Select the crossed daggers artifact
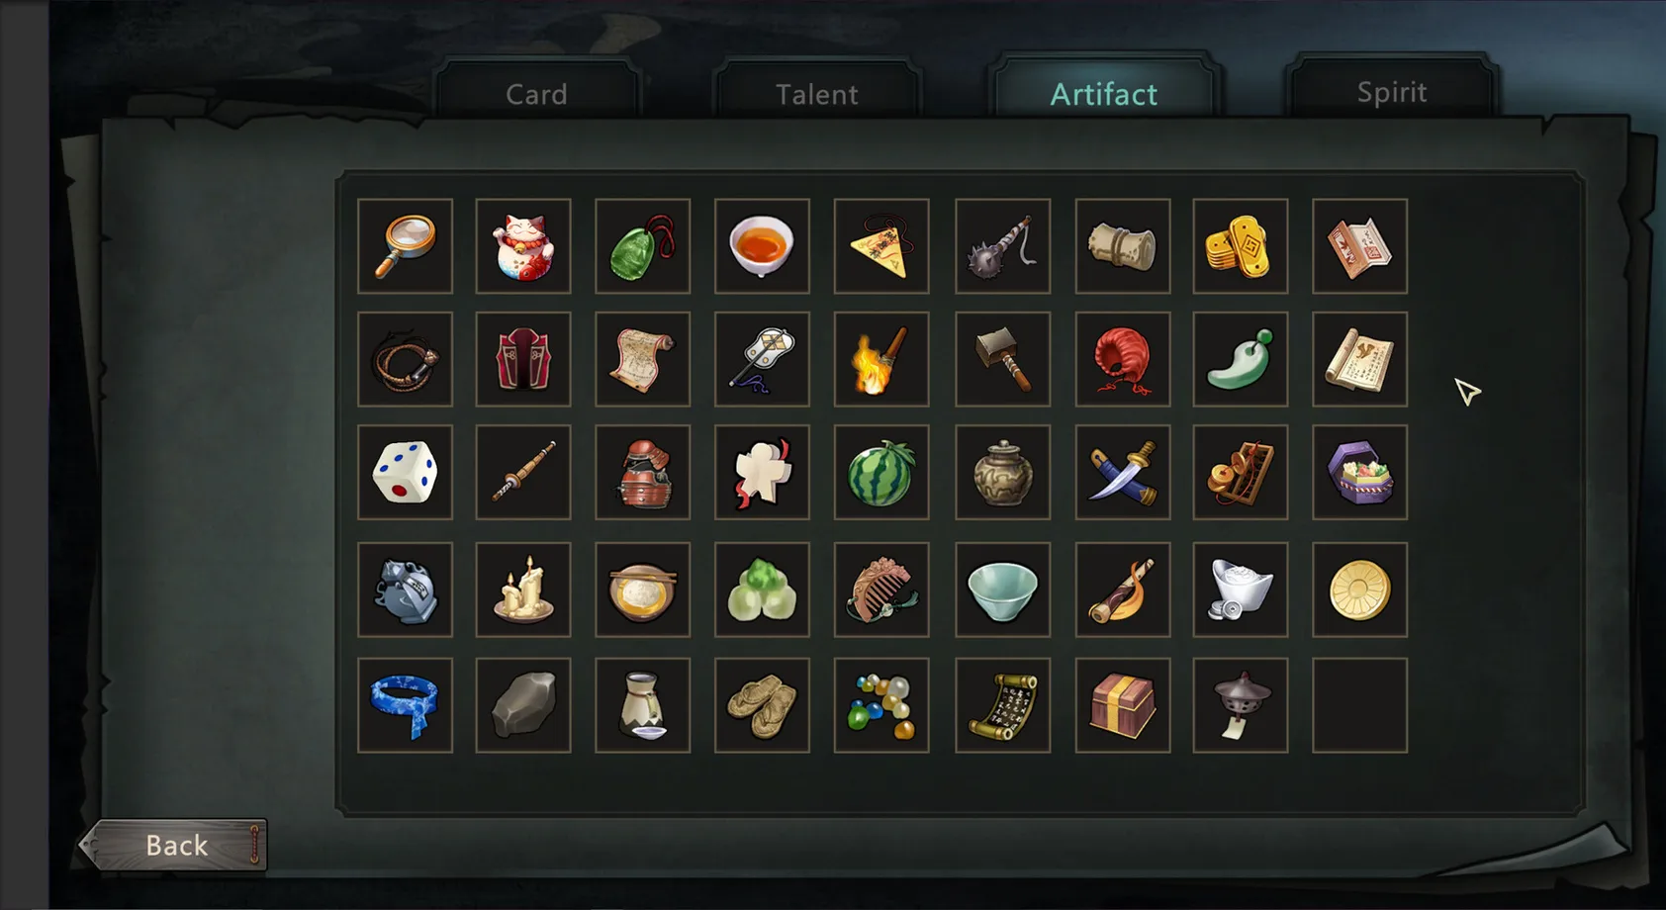 tap(1122, 473)
